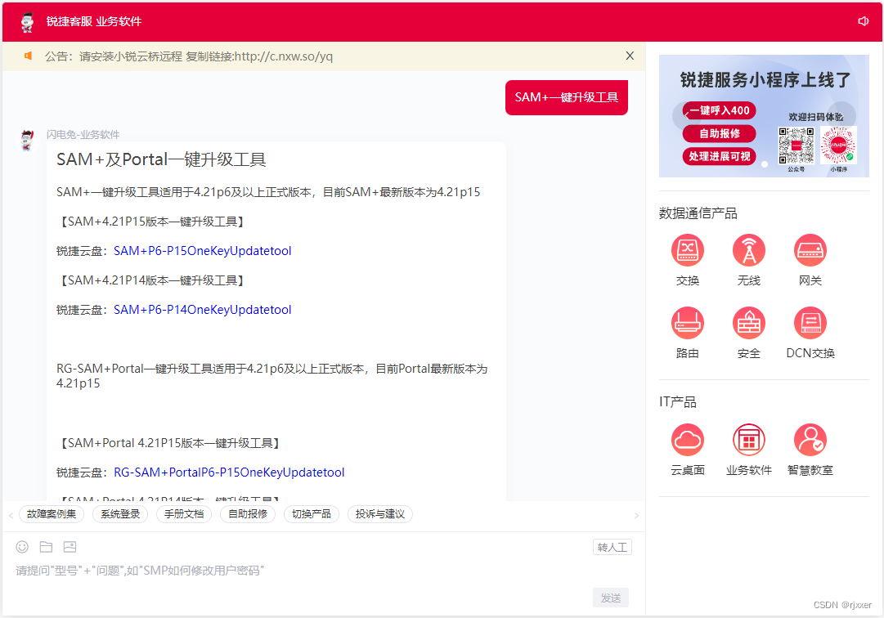884x618 pixels.
Task: Open the 无线 product category
Action: 749,260
